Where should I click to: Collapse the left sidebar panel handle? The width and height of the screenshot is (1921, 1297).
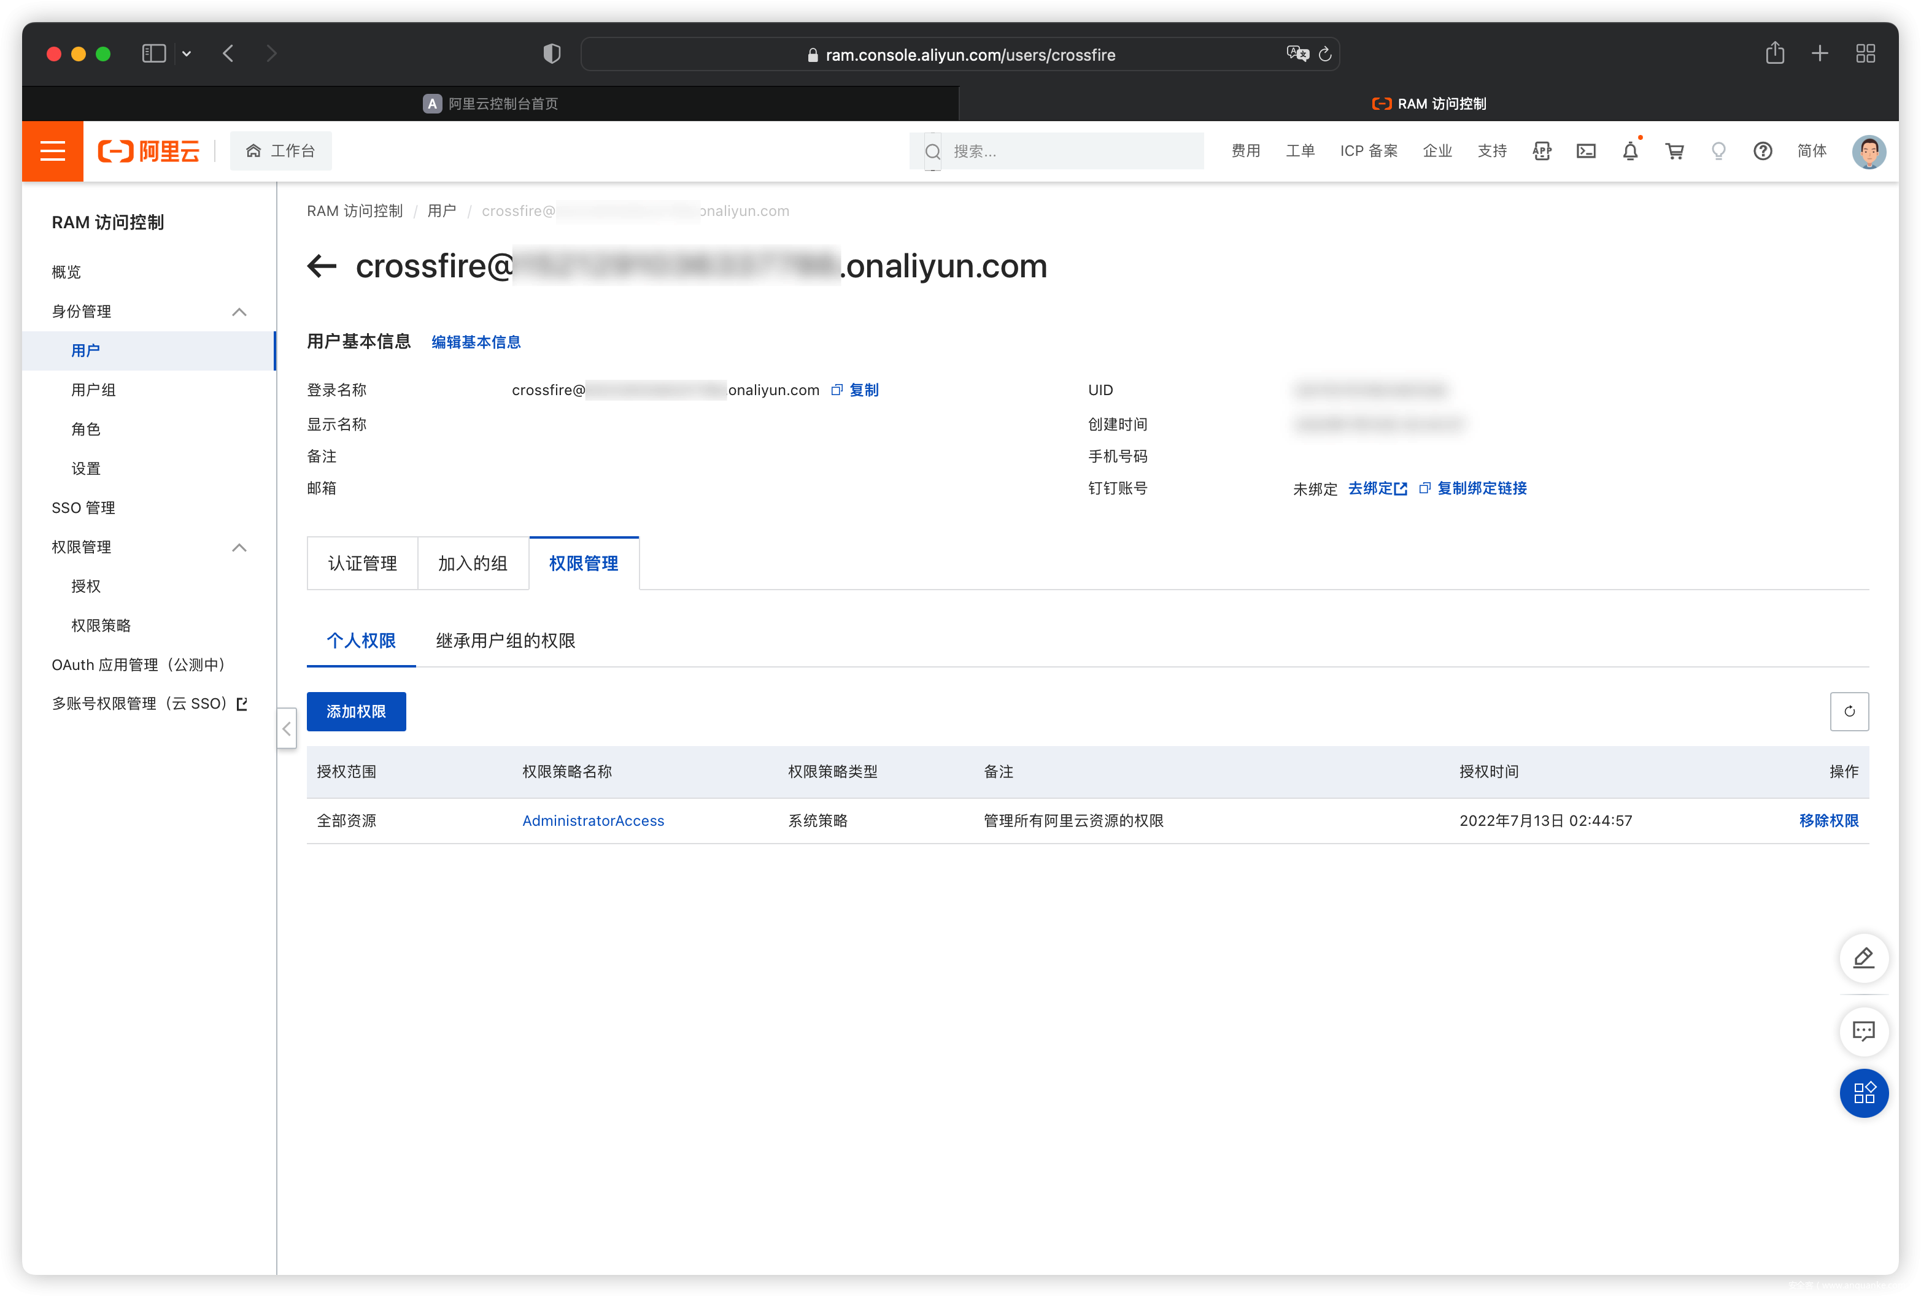click(286, 729)
